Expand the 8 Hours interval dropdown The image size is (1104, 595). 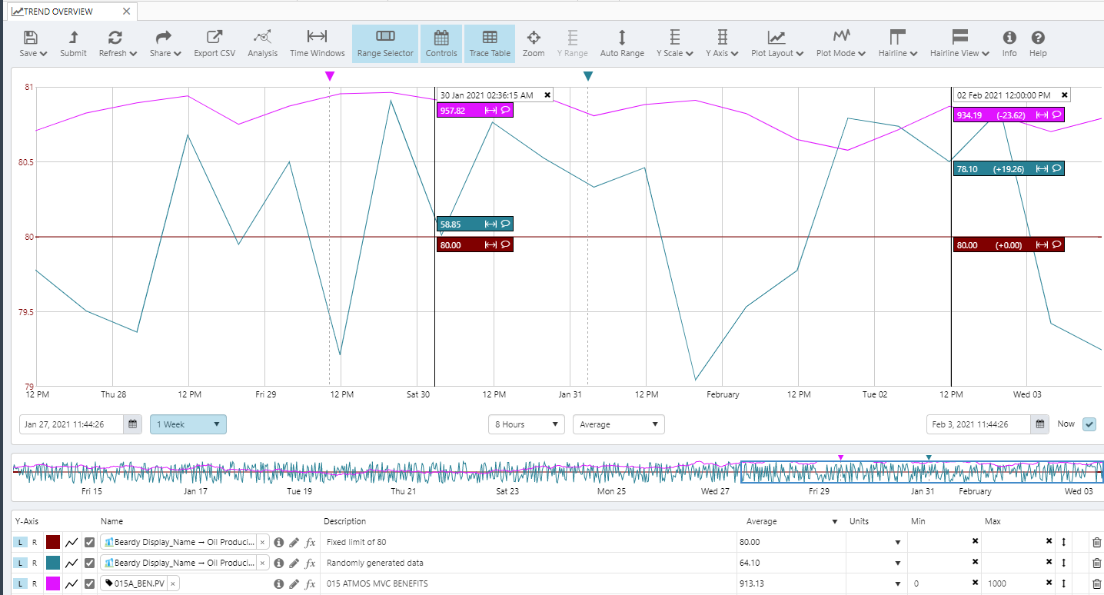coord(527,424)
